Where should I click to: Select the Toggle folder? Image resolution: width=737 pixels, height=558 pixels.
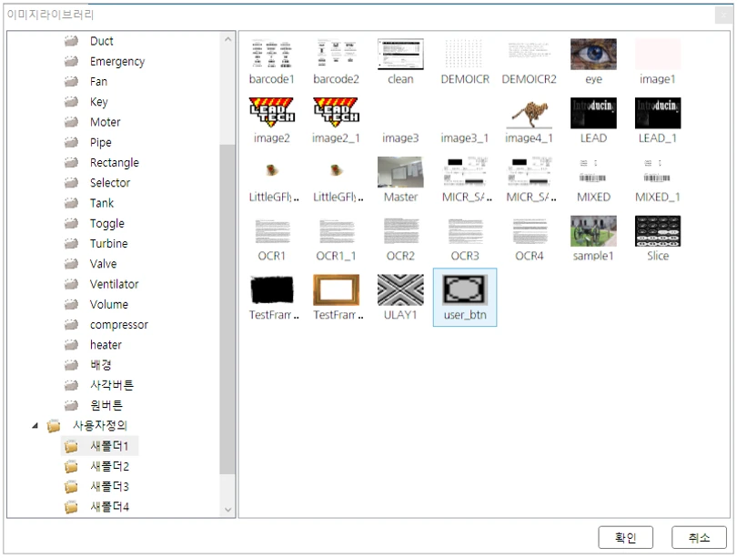tap(107, 223)
